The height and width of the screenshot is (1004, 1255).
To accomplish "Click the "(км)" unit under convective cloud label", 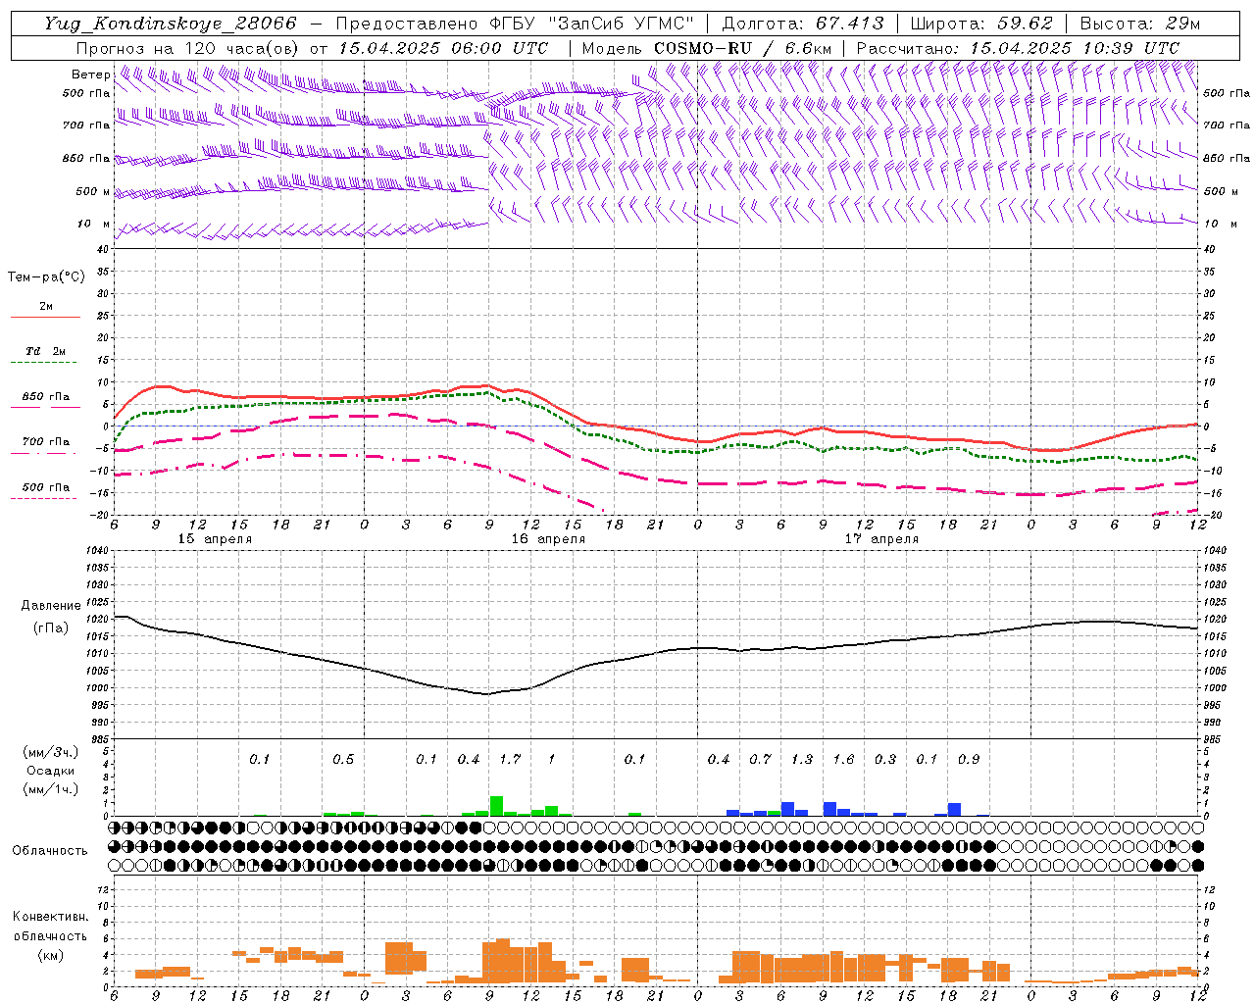I will click(x=51, y=955).
